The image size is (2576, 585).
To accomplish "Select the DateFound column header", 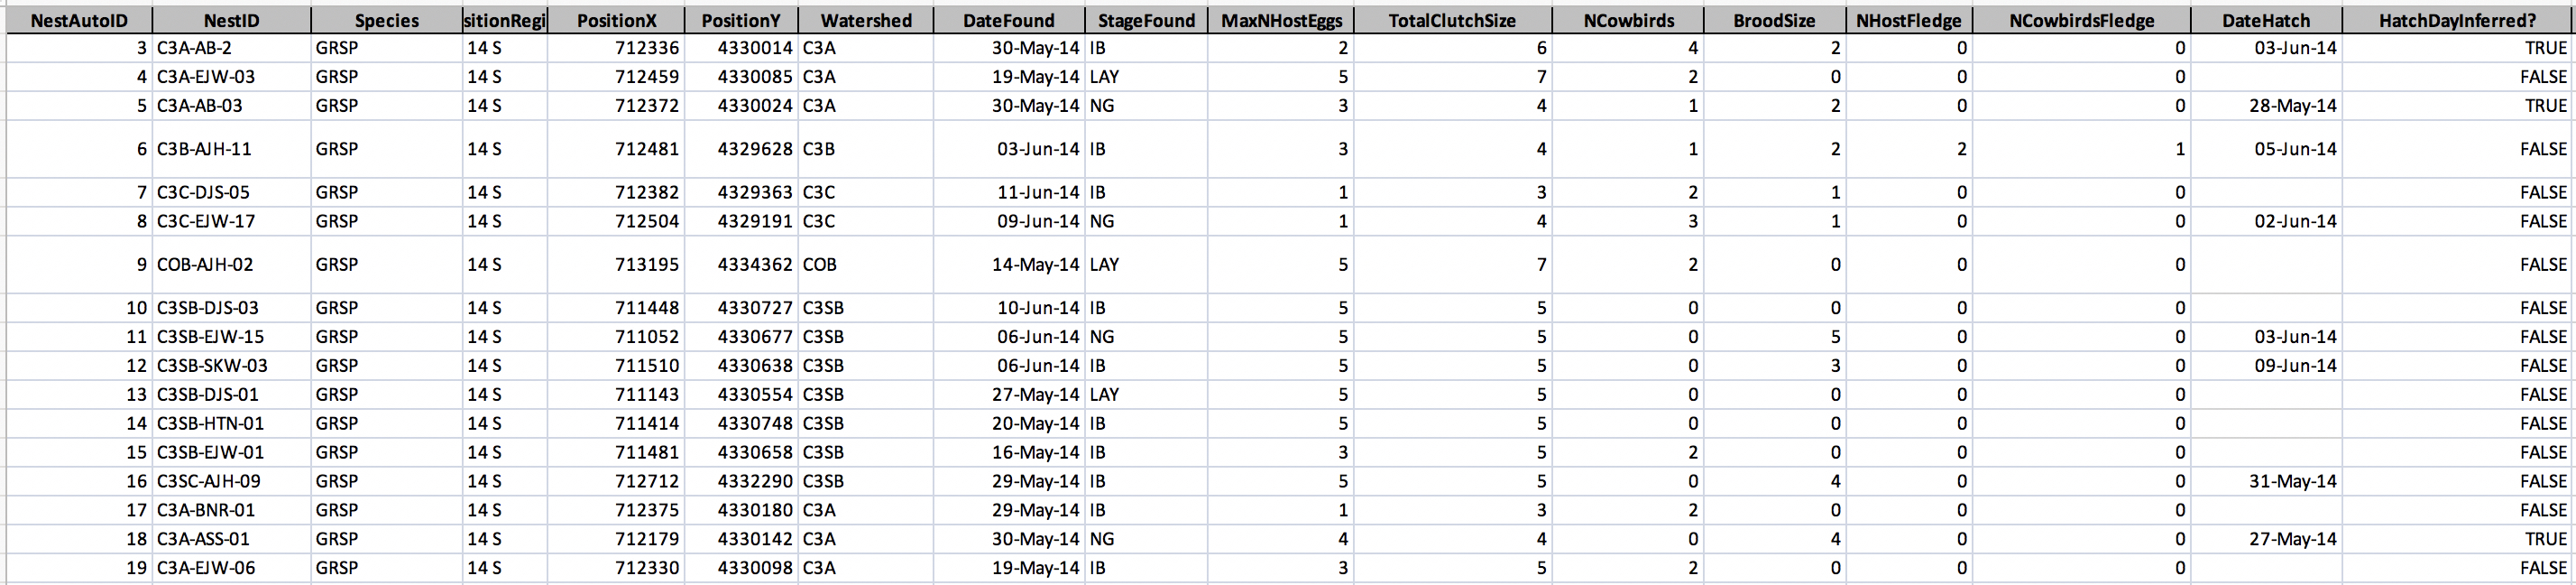I will (x=1008, y=20).
